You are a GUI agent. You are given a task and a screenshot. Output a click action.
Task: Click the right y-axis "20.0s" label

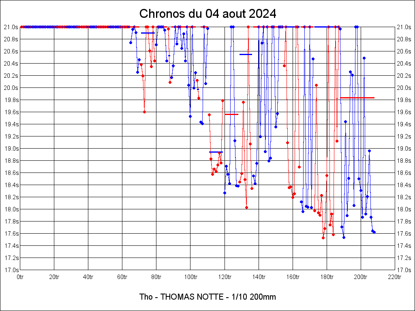(x=404, y=88)
